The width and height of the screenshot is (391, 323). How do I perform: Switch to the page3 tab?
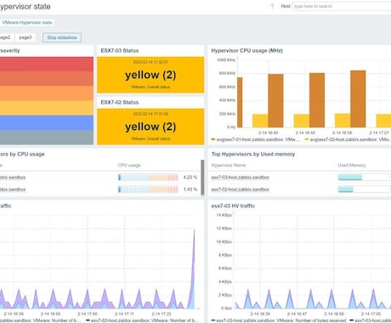[x=25, y=37]
